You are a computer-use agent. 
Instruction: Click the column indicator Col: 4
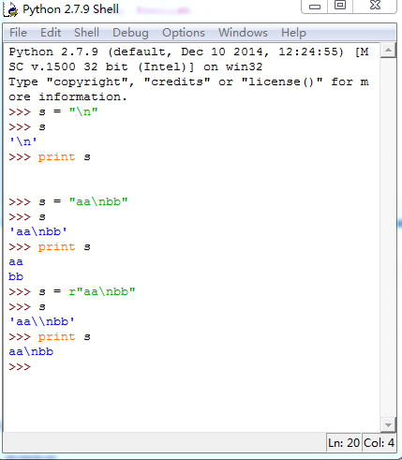[379, 442]
